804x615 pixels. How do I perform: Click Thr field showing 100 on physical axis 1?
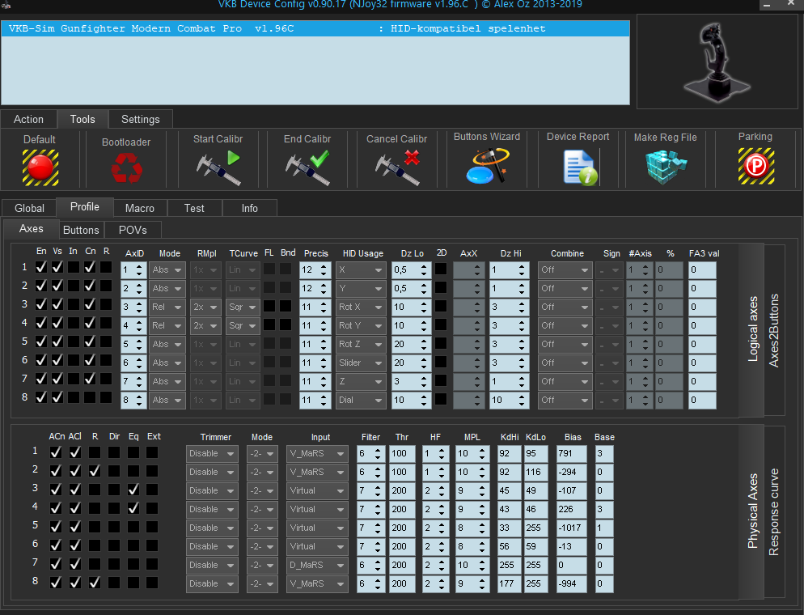[401, 453]
